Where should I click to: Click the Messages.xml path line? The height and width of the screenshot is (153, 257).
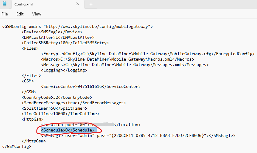click(125, 65)
